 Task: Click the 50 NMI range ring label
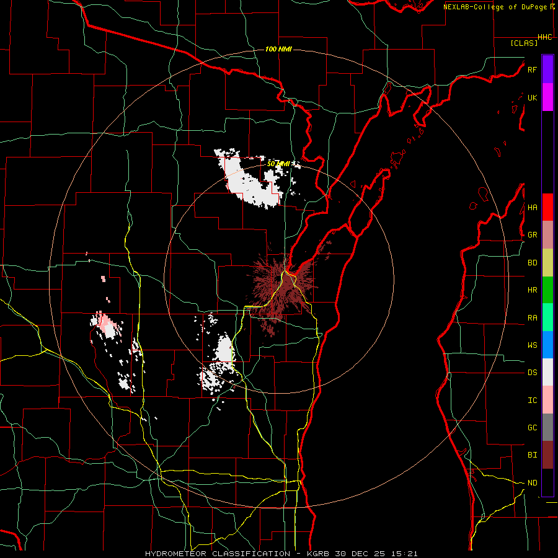(x=278, y=164)
